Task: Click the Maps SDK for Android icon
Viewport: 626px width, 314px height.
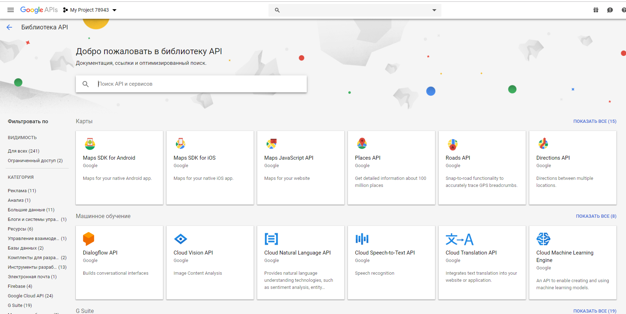Action: 90,144
